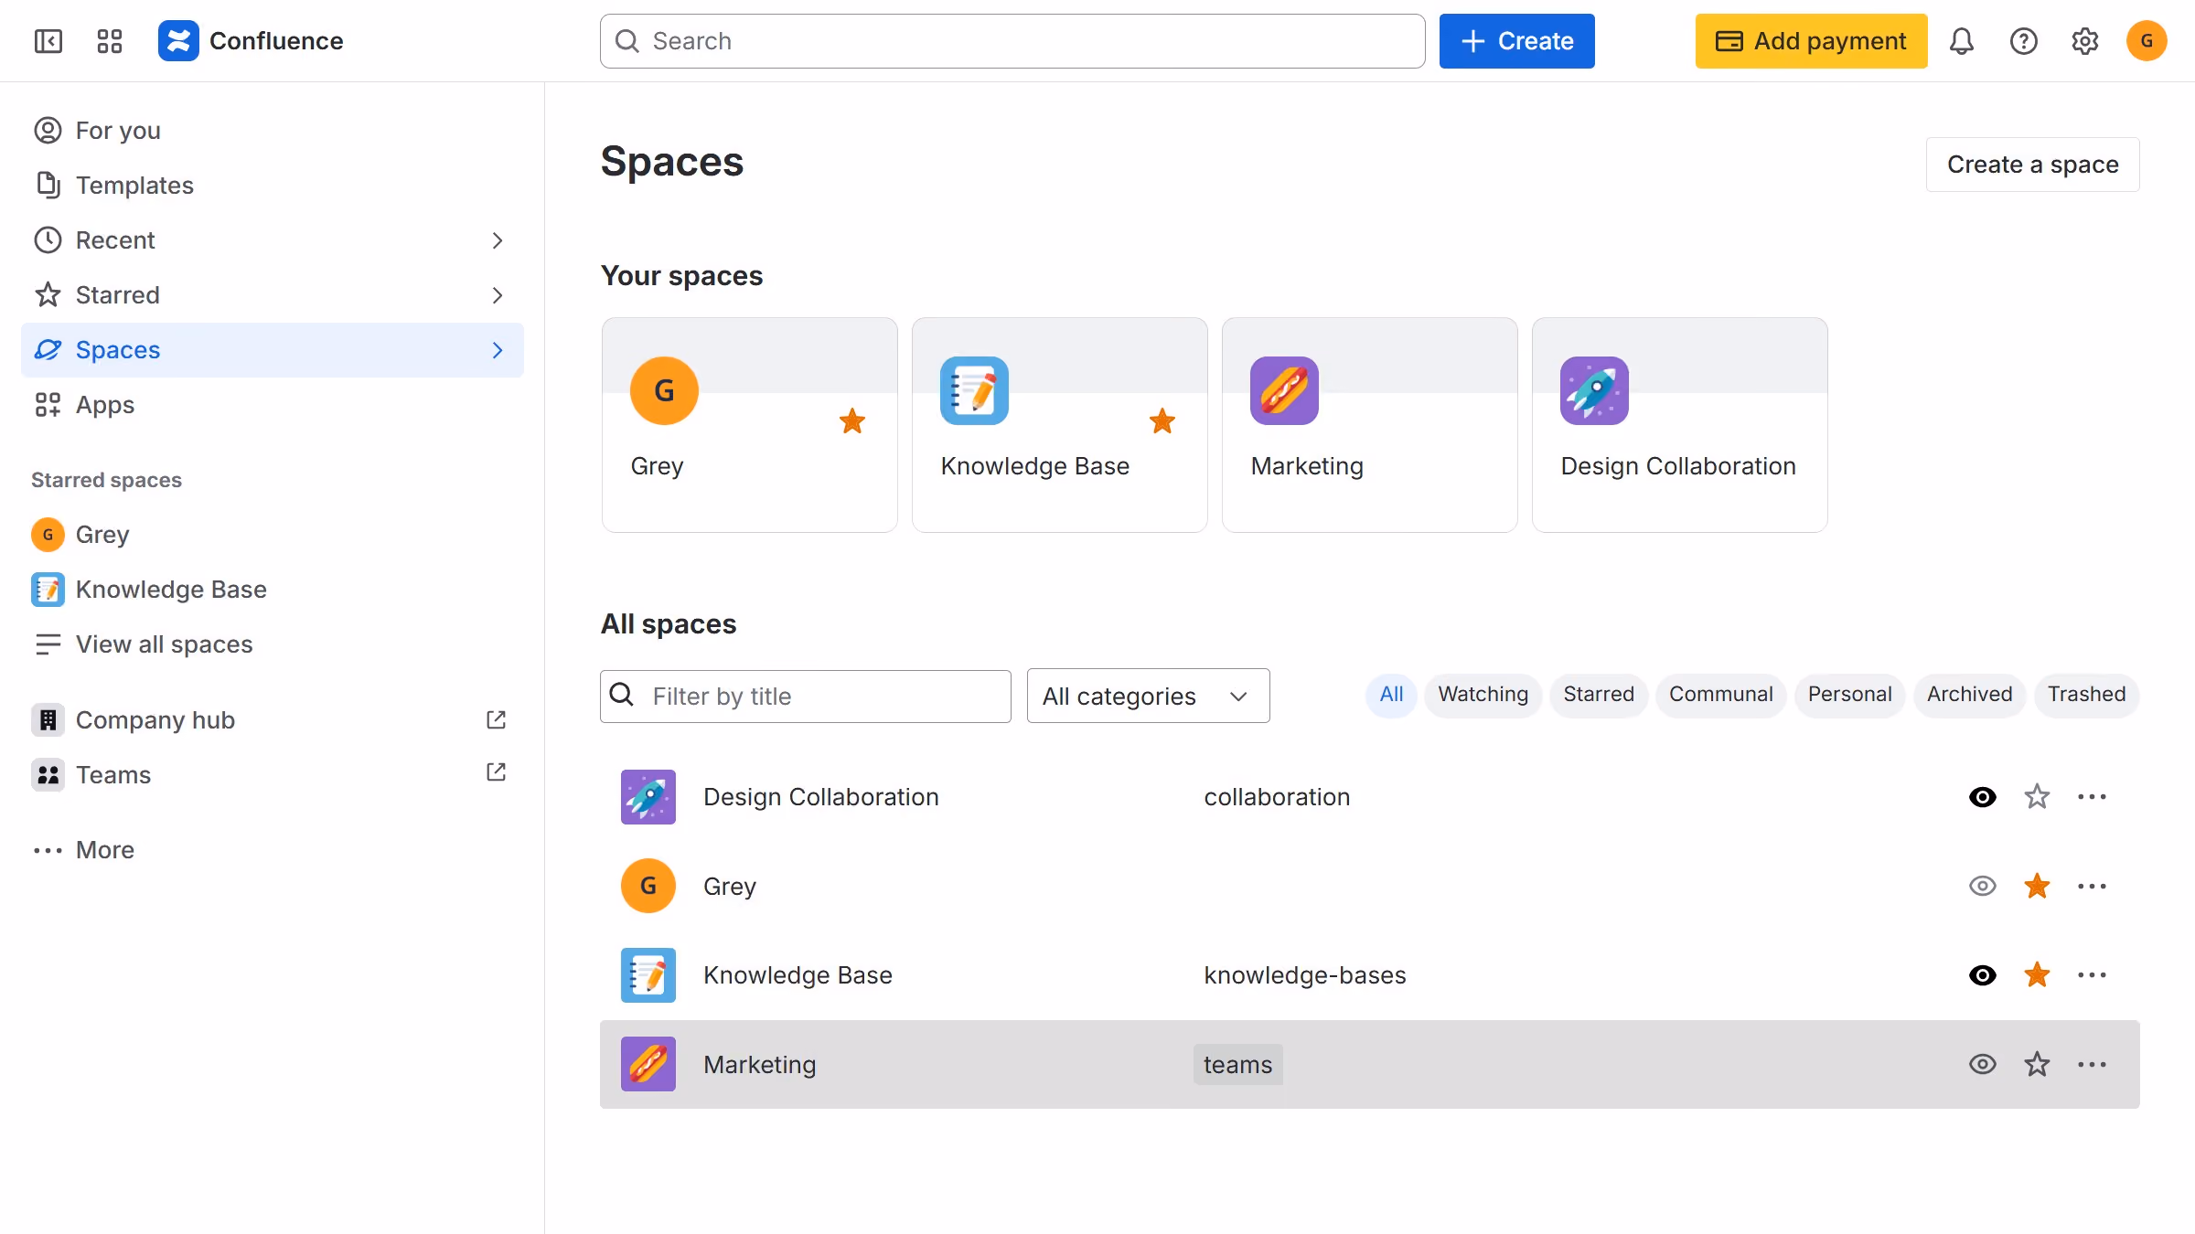Open the app switcher grid icon

pyautogui.click(x=110, y=41)
